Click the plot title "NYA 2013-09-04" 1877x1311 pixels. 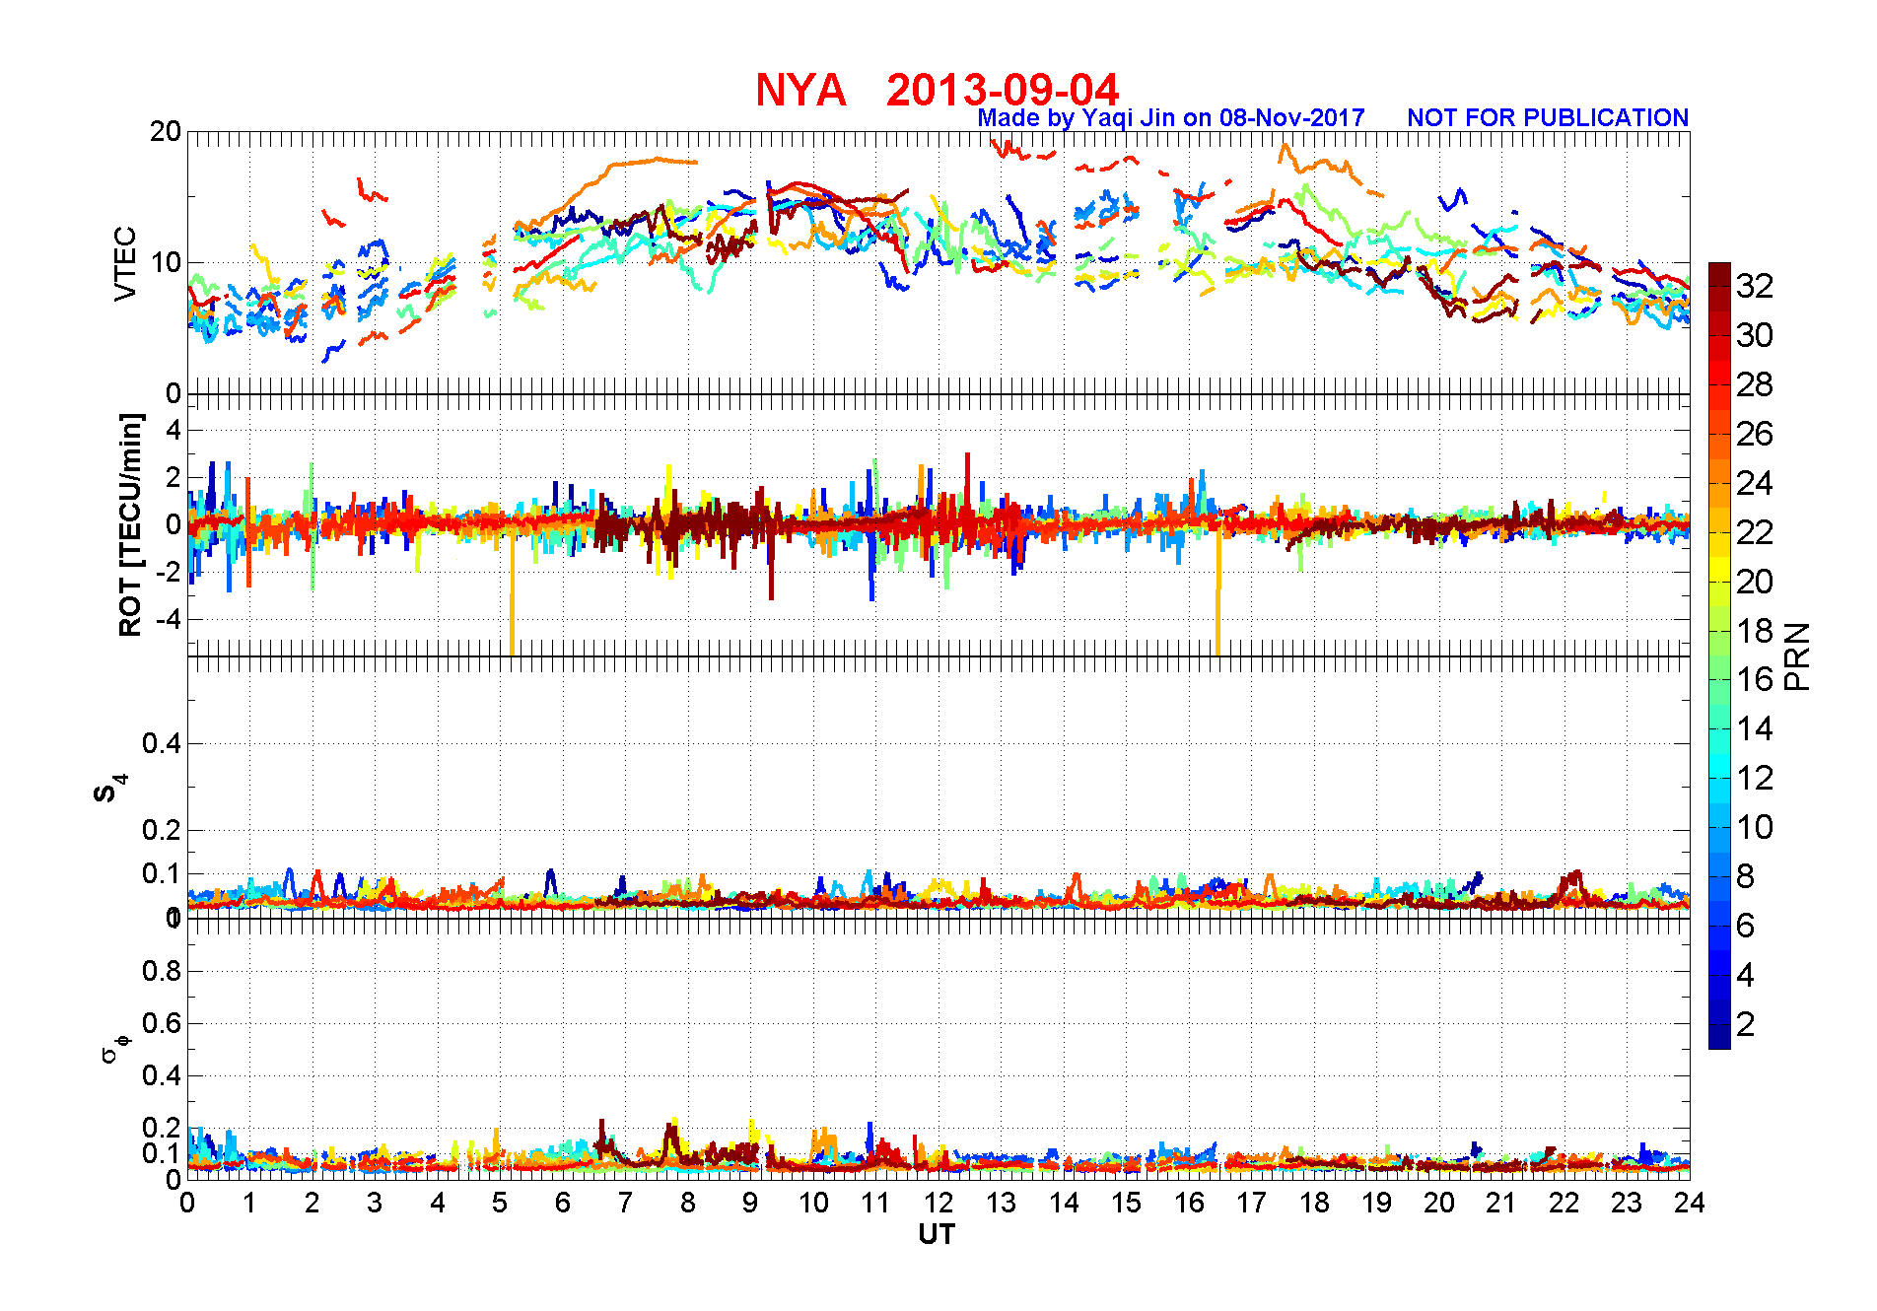pos(937,90)
